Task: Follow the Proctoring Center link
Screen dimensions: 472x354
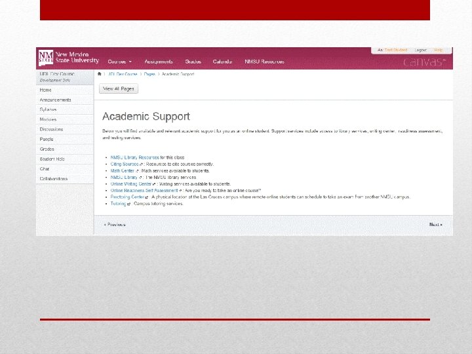Action: [128, 197]
